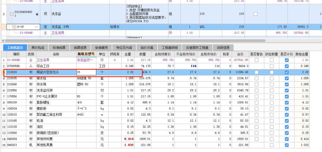Open the 安装费用 tab
The image size is (322, 152).
coord(101,48)
